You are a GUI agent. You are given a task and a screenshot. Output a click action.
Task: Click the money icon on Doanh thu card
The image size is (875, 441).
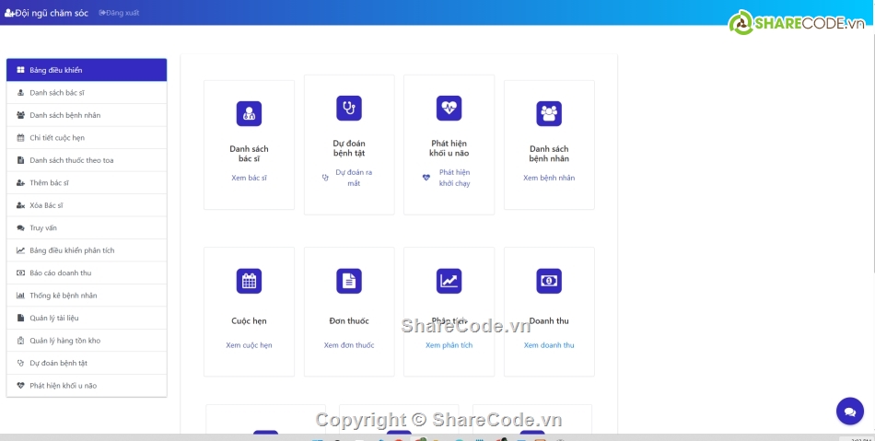(x=549, y=281)
